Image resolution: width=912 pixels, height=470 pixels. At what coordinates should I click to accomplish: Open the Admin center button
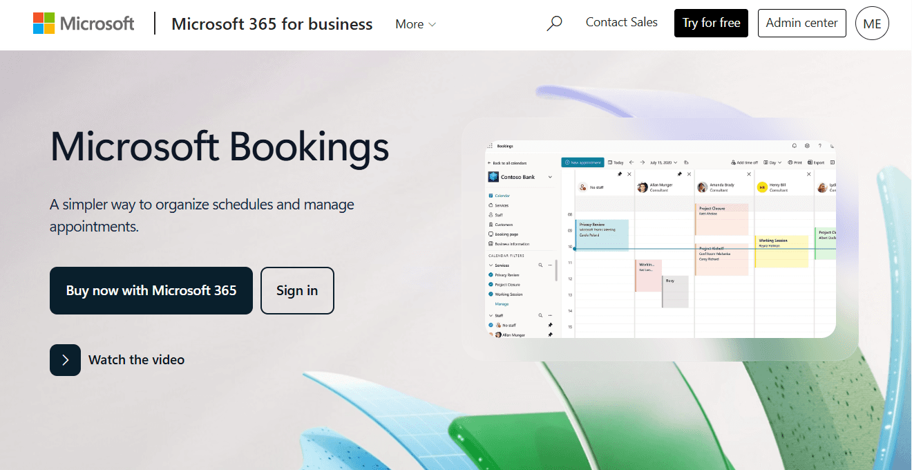tap(801, 23)
